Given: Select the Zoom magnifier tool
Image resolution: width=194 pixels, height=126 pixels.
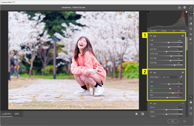Looking at the screenshot, I should click(191, 97).
